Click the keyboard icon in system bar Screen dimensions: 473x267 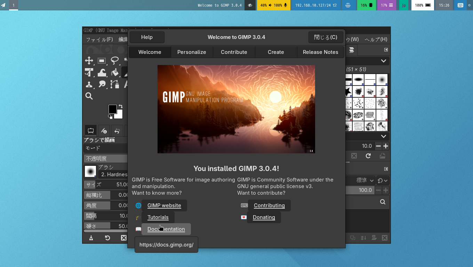point(460,5)
